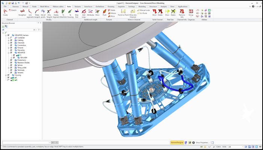Toggle the Housing visibility checkbox
263x150 pixels.
8,75
